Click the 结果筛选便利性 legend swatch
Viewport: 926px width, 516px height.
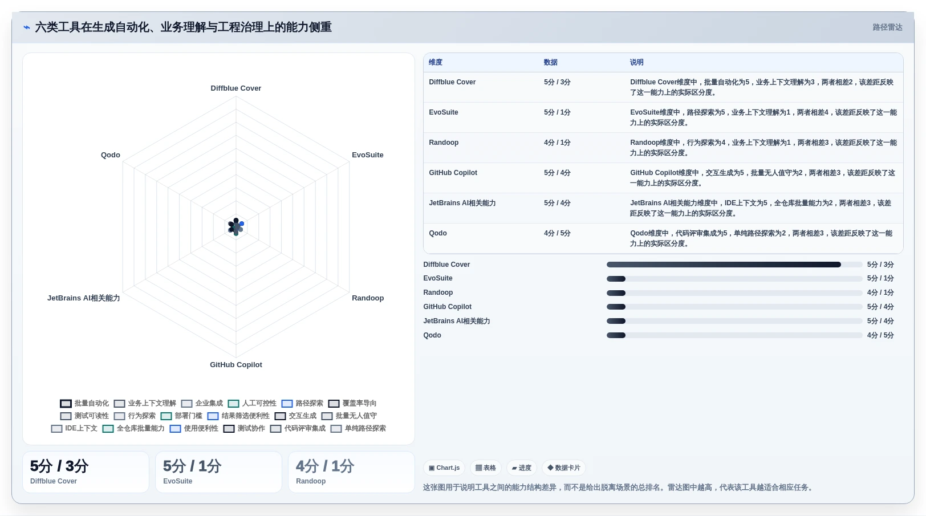213,416
